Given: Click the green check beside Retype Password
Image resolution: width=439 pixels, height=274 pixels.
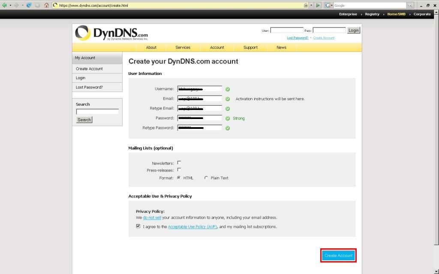Looking at the screenshot, I should coord(228,128).
